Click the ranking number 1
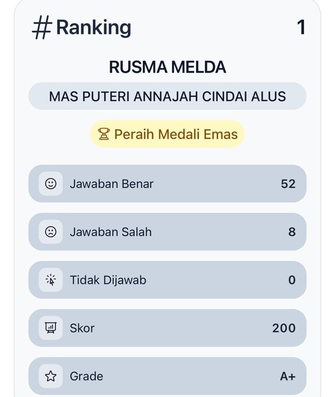This screenshot has width=335, height=397. pyautogui.click(x=301, y=28)
